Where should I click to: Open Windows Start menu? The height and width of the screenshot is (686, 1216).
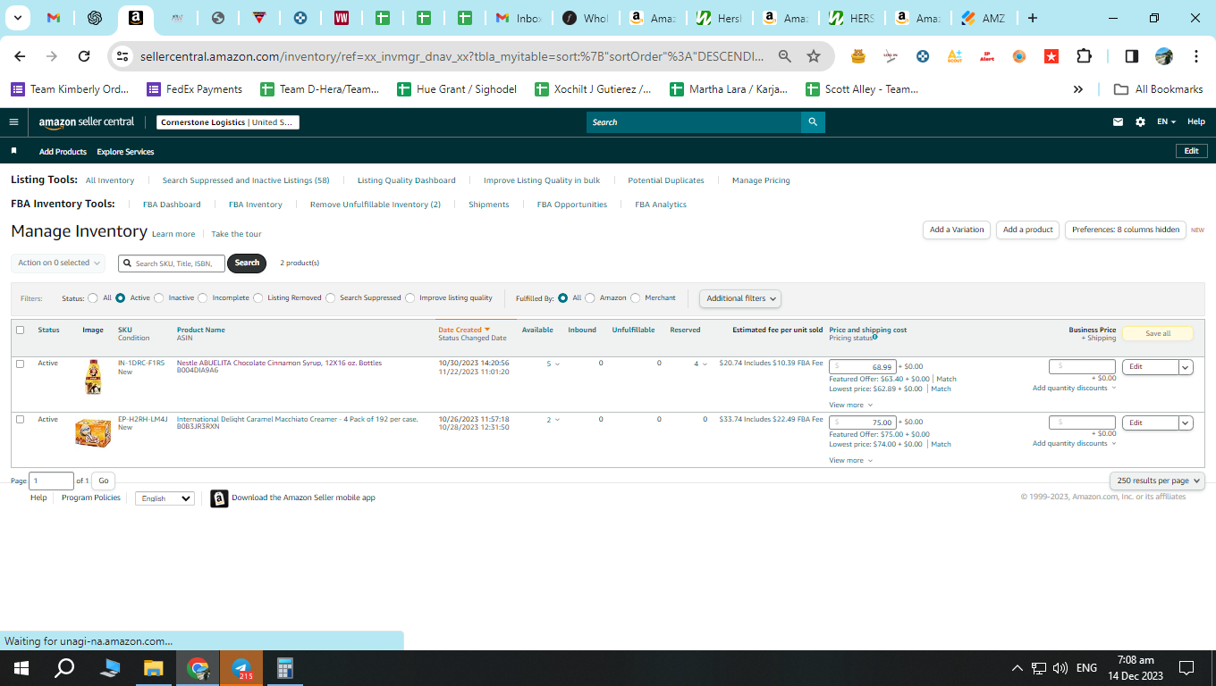point(21,668)
